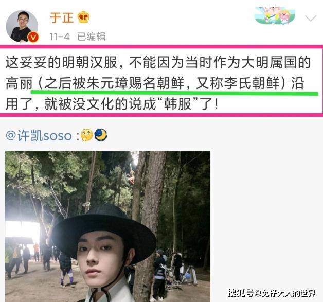Open the @许凯soso mention link

click(x=39, y=135)
